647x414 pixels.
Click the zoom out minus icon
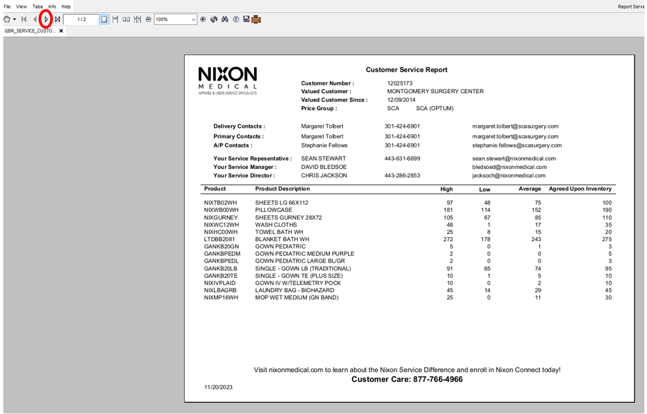(x=148, y=20)
